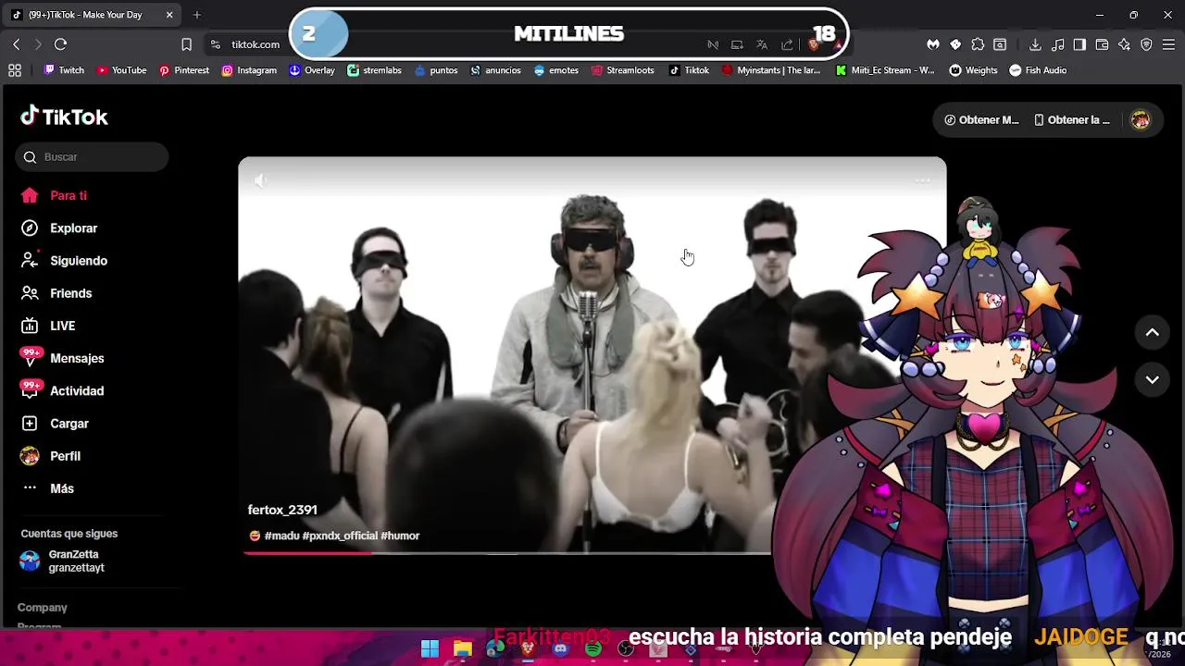Open the puntos bookmark
Screen dimensions: 1185x666
(x=436, y=70)
